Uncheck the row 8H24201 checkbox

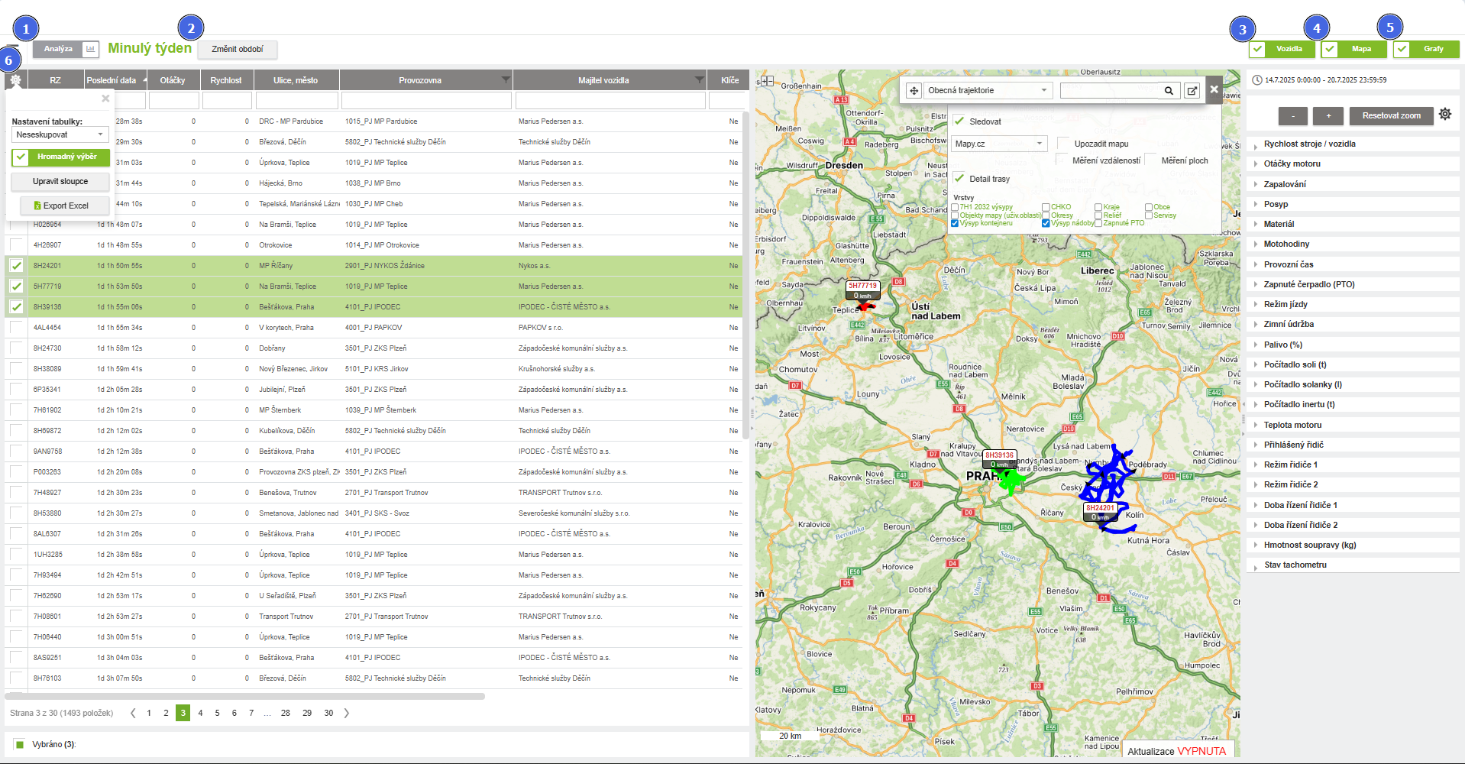[16, 266]
